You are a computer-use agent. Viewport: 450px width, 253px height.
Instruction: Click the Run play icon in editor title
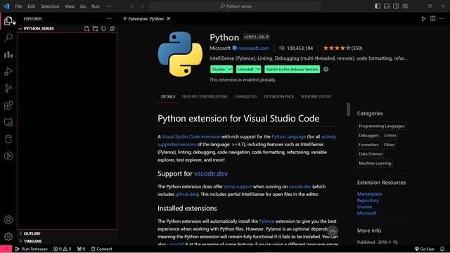(x=423, y=19)
